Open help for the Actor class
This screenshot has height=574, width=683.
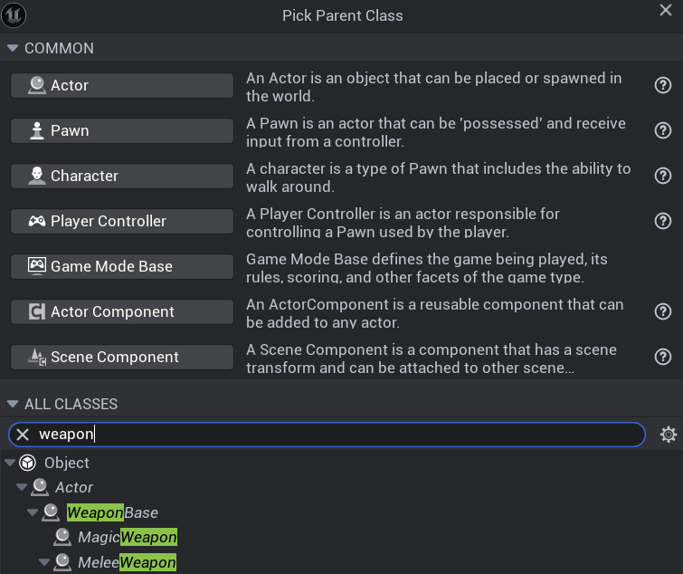click(x=662, y=85)
